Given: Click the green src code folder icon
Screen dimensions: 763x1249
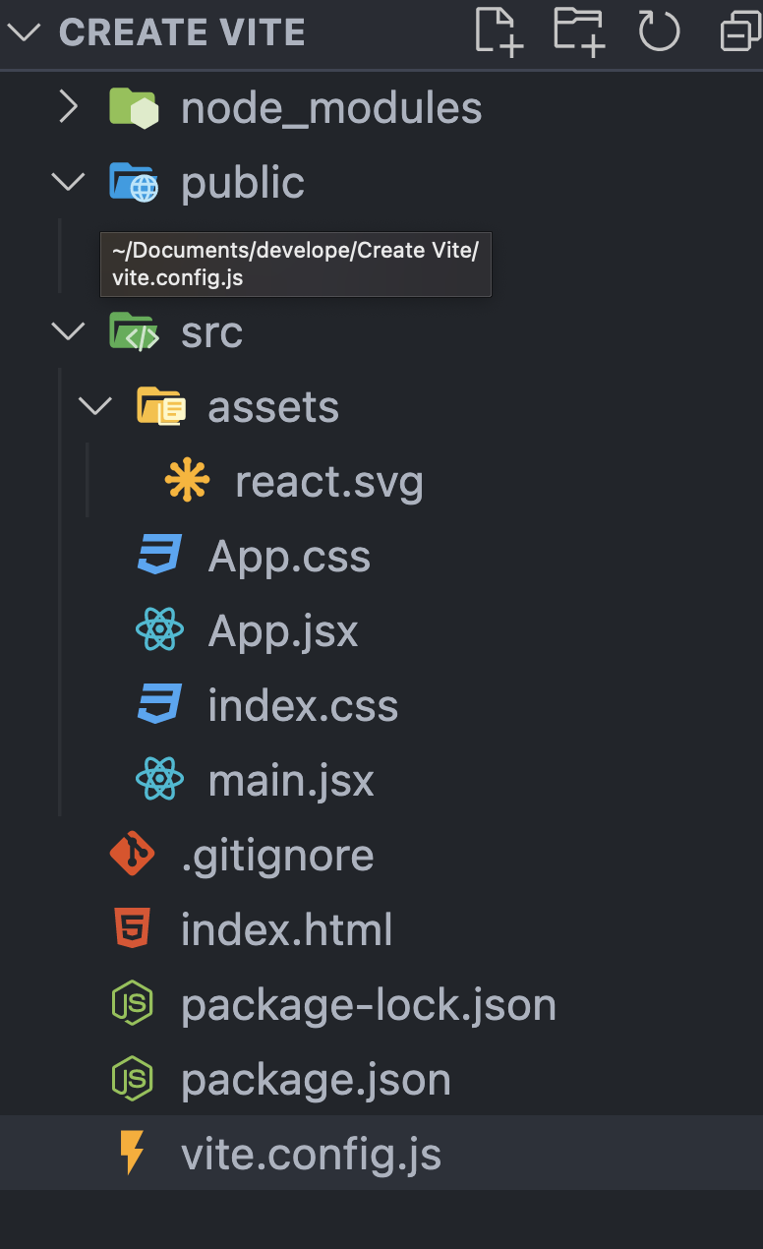Looking at the screenshot, I should click(x=134, y=332).
